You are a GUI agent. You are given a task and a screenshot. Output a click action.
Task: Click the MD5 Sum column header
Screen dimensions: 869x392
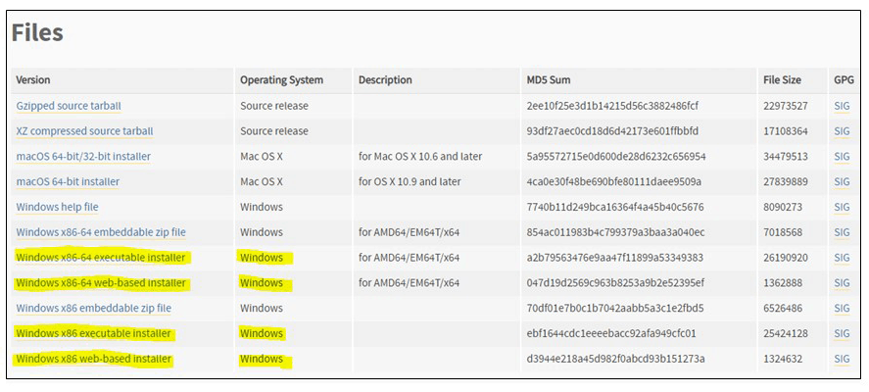pyautogui.click(x=550, y=80)
